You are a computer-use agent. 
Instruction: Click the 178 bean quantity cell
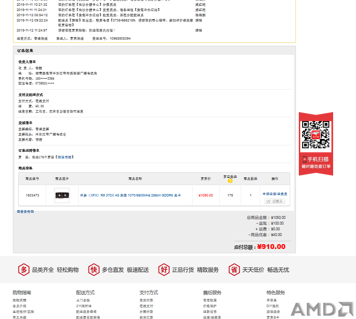(230, 195)
